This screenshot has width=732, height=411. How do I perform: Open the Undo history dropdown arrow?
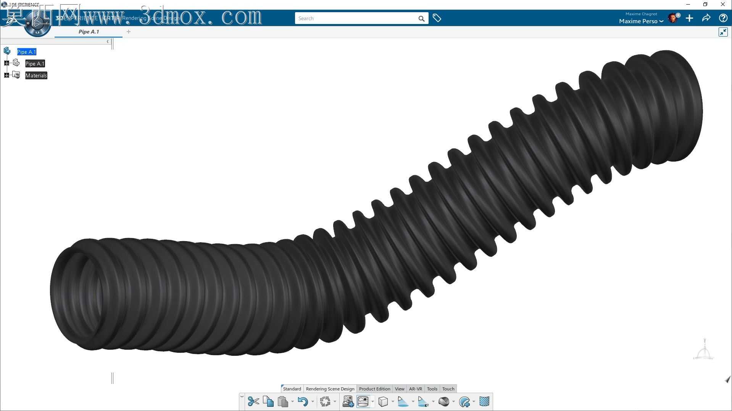click(x=313, y=401)
